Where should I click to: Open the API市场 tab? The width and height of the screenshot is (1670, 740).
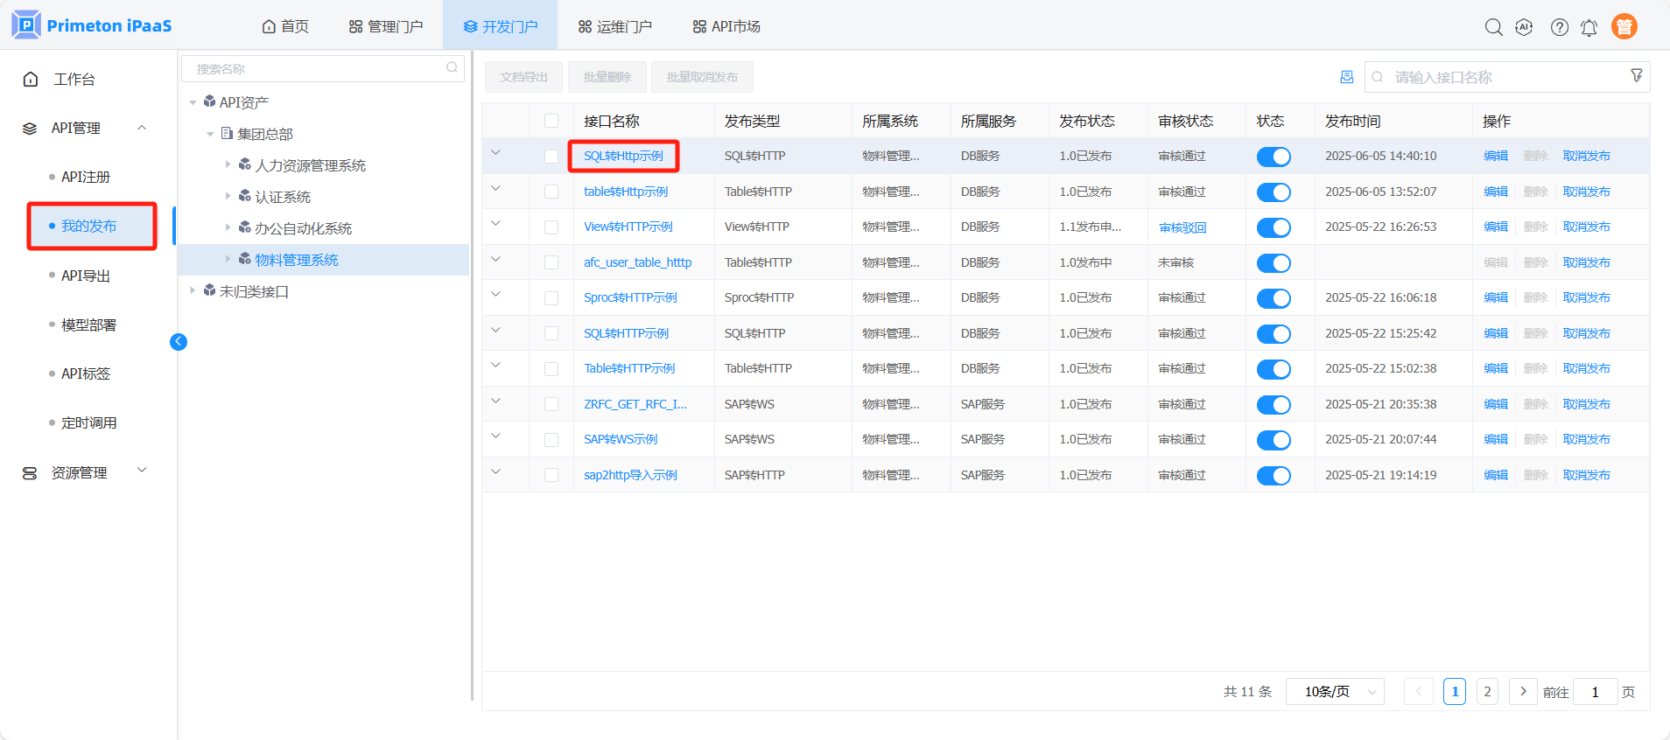726,26
